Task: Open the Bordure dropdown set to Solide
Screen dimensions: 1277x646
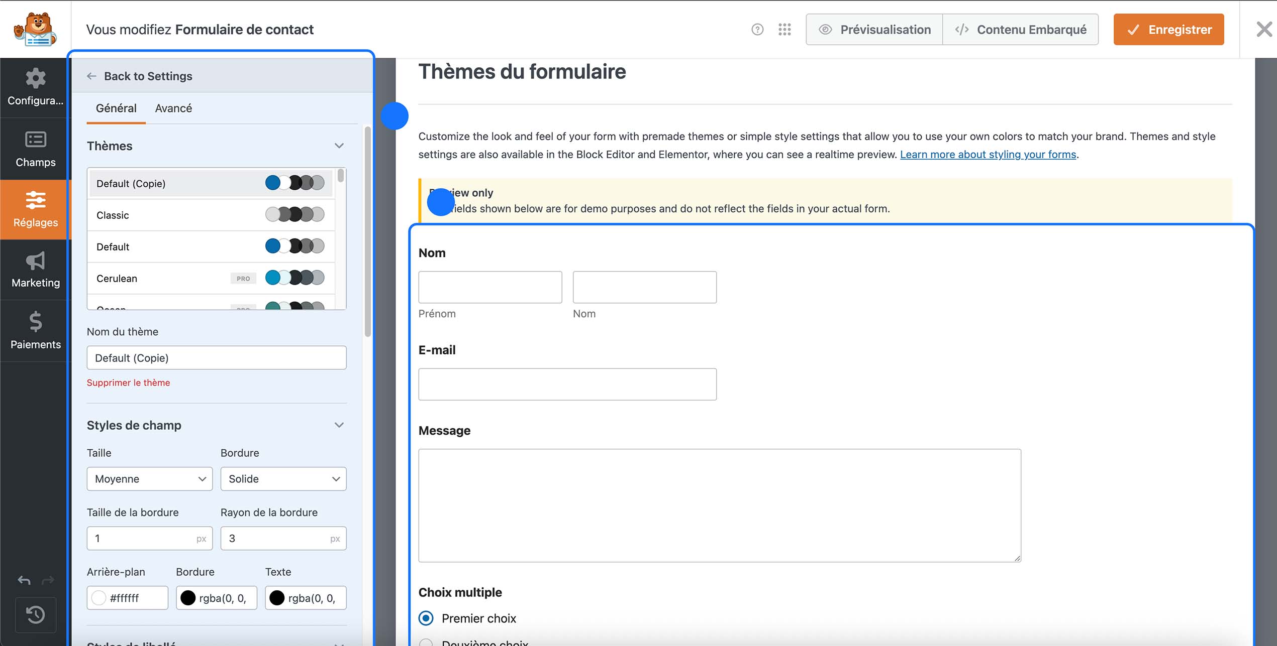Action: point(283,479)
